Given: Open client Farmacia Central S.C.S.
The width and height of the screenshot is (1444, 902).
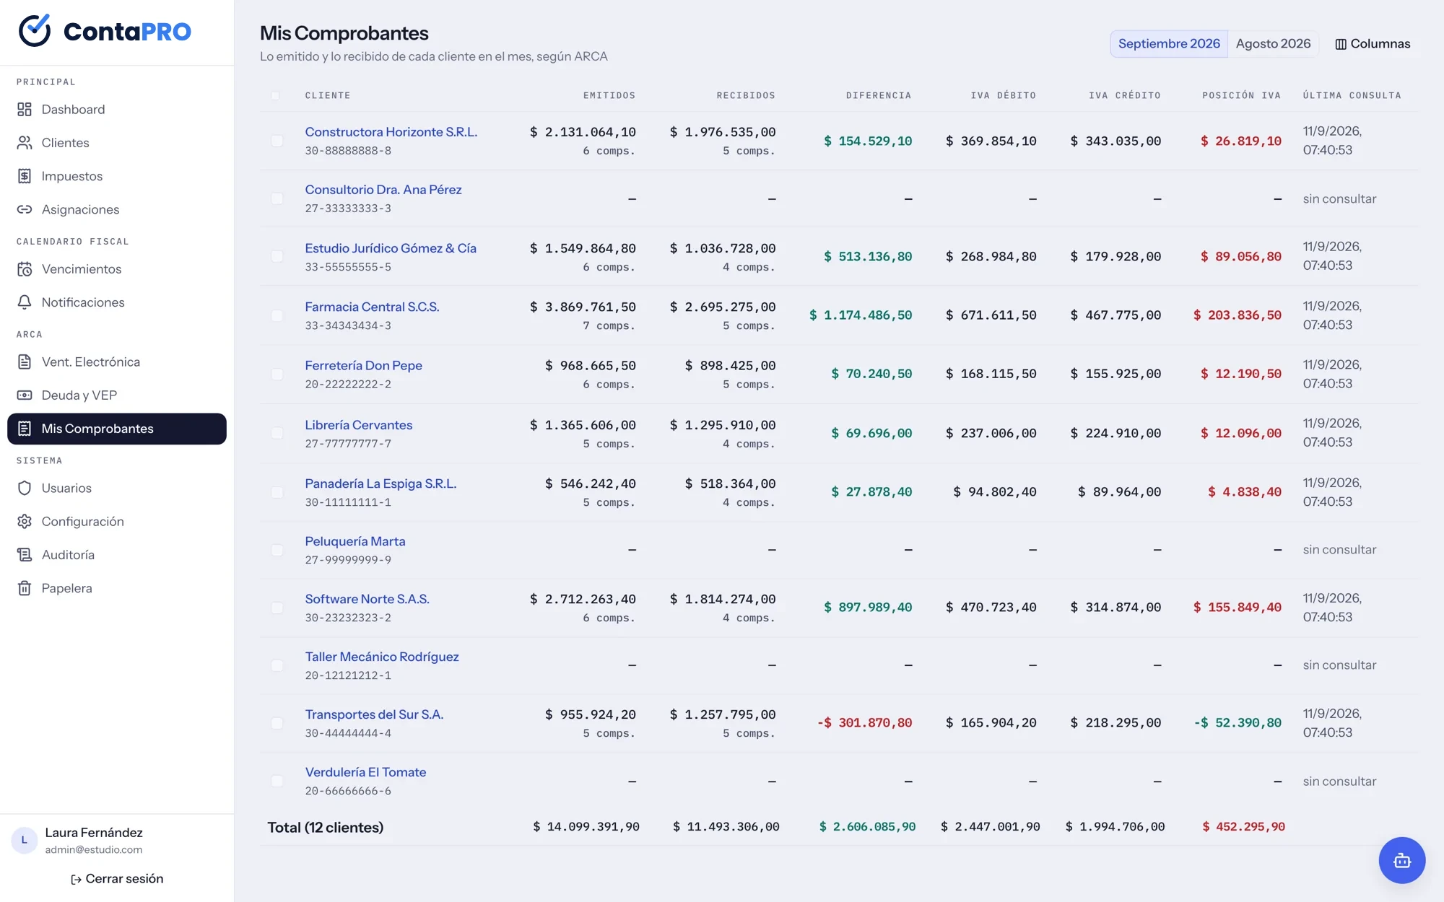Looking at the screenshot, I should point(372,307).
